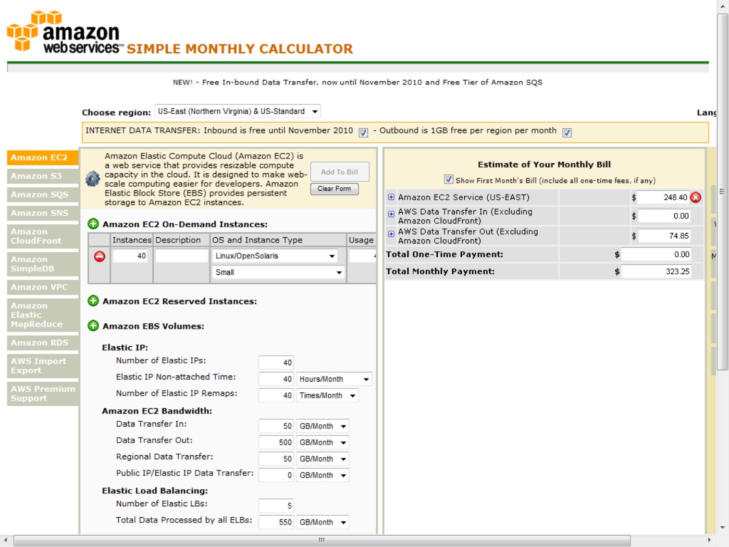Switch to the Amazon S3 tab
729x547 pixels.
click(x=43, y=176)
